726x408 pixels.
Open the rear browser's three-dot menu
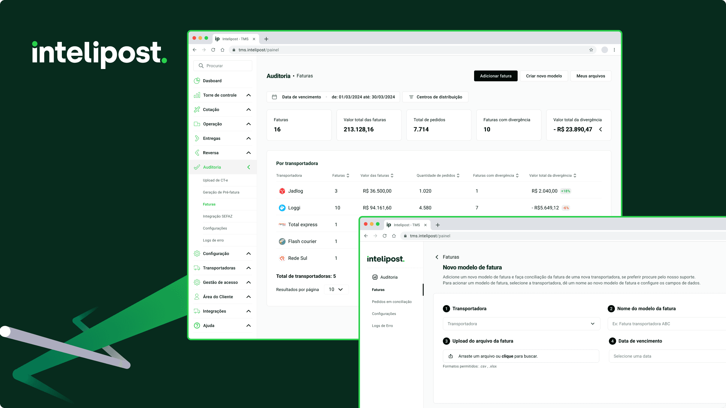pos(614,50)
